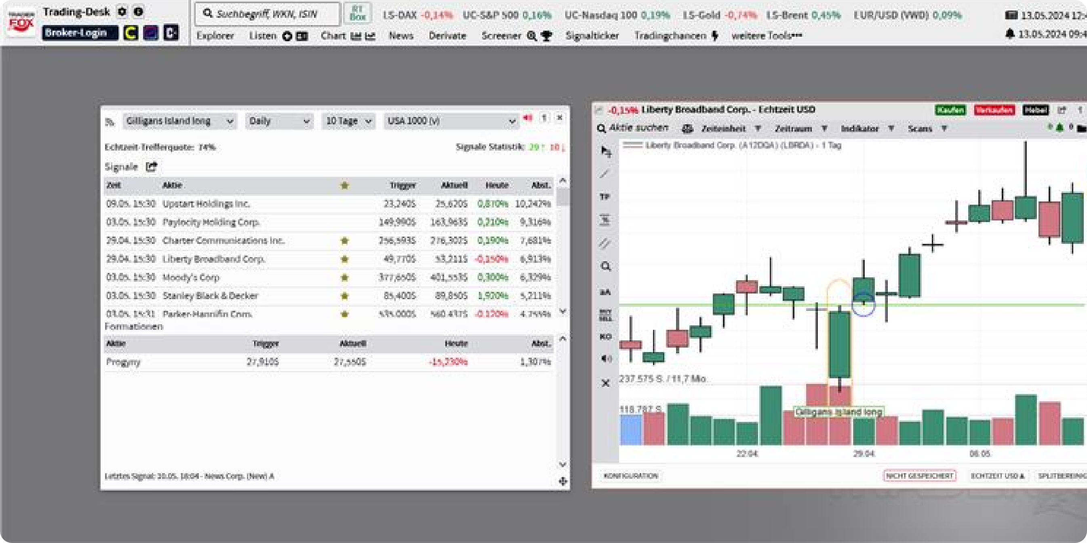Click the Broker-Login button

pyautogui.click(x=80, y=33)
